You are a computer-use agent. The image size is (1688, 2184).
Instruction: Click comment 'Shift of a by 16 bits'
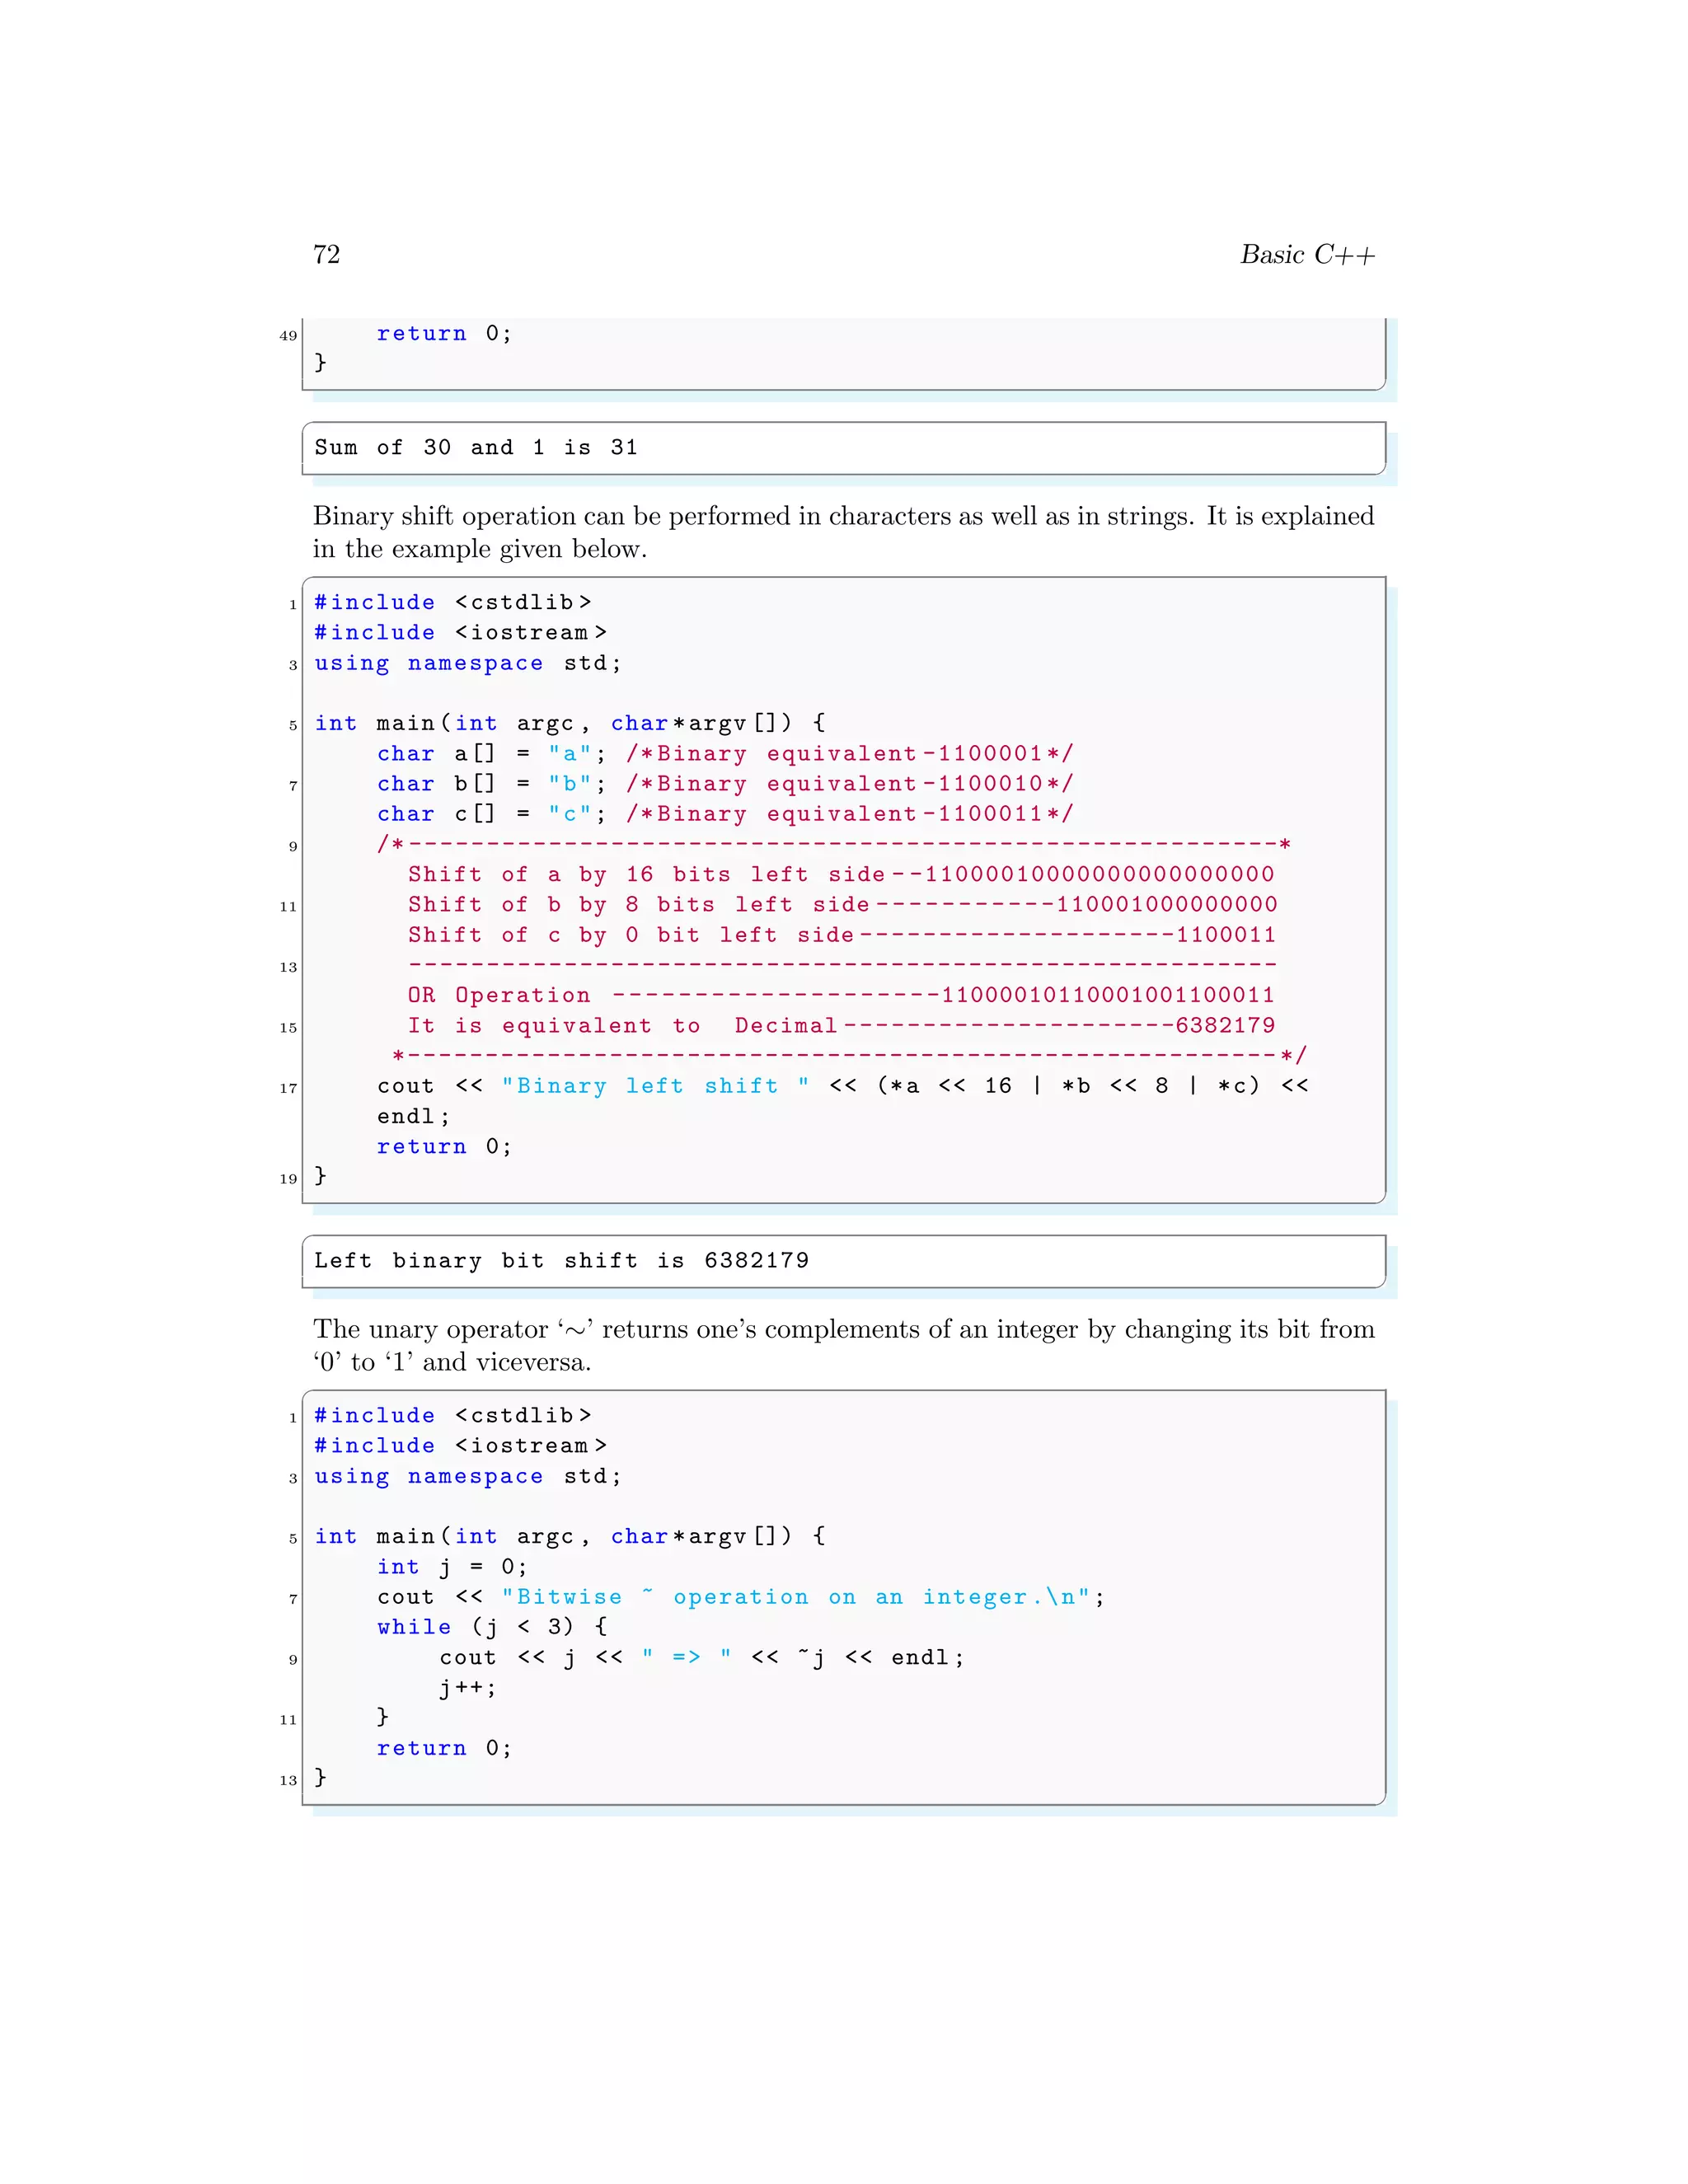(x=841, y=874)
